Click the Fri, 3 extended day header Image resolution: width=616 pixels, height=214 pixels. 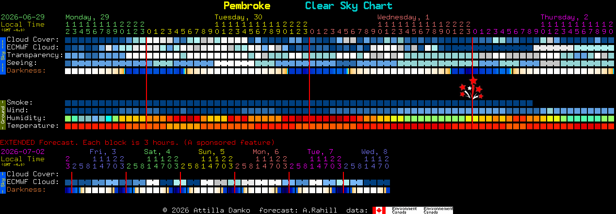[103, 151]
